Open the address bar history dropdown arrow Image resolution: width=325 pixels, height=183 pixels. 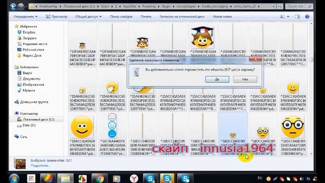coord(274,7)
